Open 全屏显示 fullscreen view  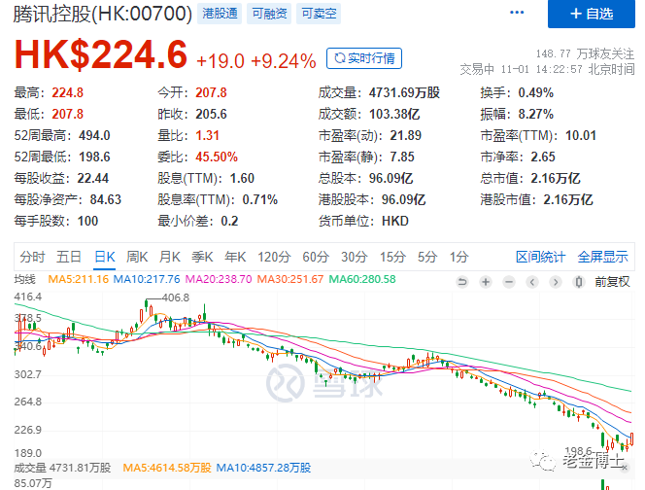pyautogui.click(x=602, y=257)
